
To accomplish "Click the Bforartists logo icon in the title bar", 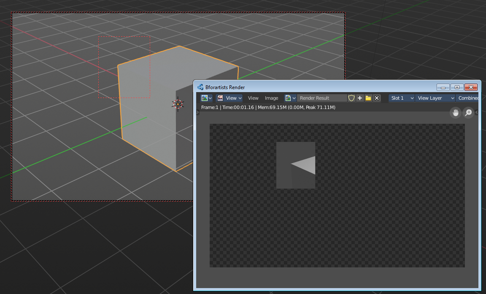I will coord(200,87).
